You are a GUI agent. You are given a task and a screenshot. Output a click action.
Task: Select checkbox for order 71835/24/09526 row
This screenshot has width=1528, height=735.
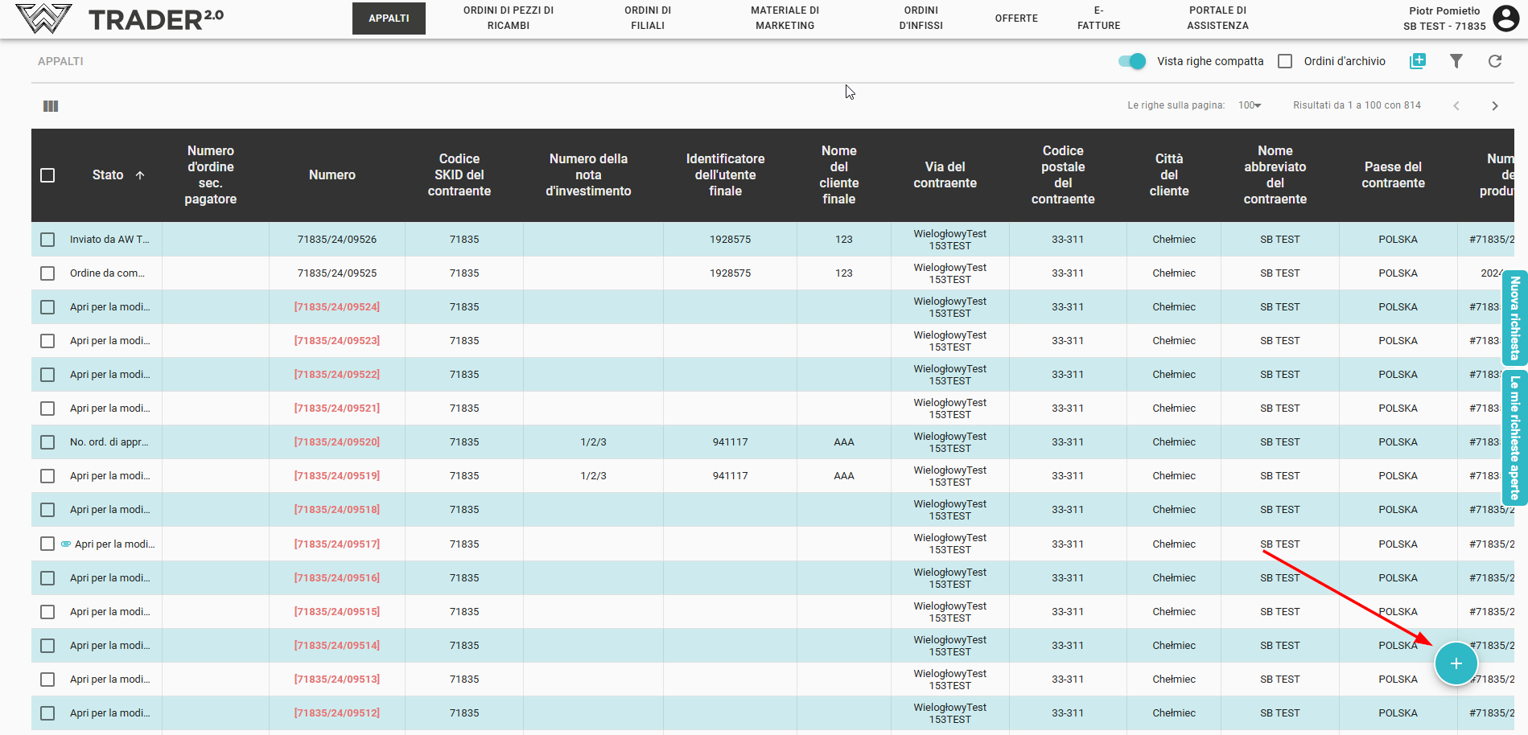[x=47, y=240]
